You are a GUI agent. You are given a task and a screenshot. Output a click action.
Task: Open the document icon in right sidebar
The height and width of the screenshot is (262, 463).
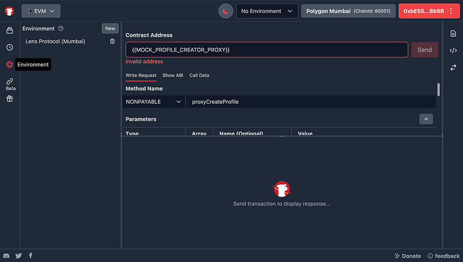click(453, 34)
